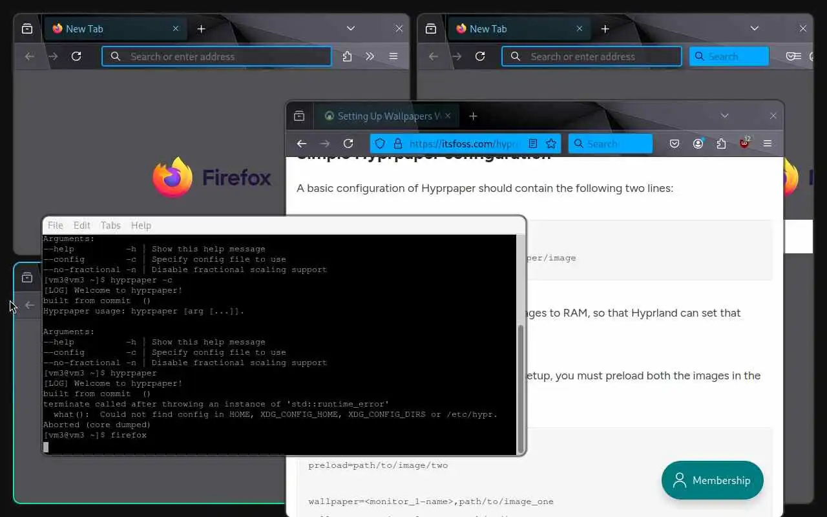Screen dimensions: 827x517
Task: Toggle reader view on itsfoss page
Action: coord(533,143)
